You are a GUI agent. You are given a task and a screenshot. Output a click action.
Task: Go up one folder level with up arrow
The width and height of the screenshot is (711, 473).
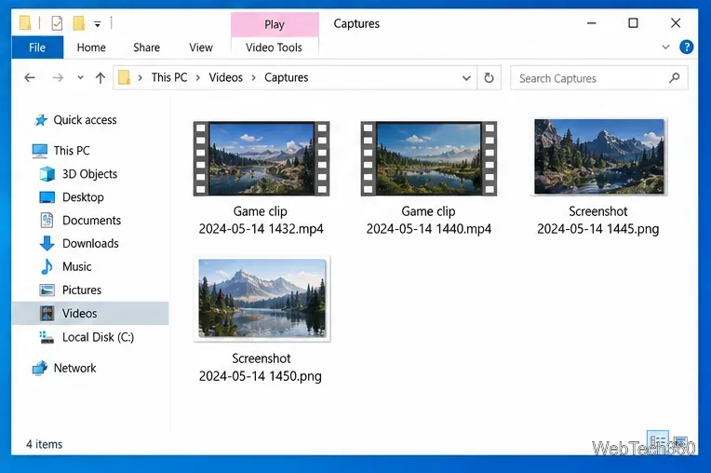coord(101,78)
